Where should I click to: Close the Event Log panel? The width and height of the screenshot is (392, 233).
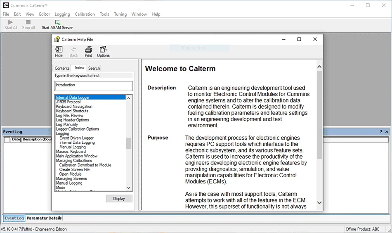tap(387, 132)
